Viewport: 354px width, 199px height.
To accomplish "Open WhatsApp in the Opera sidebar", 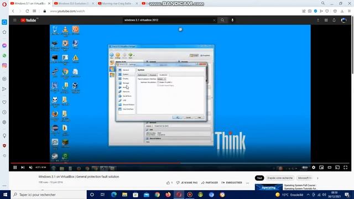I will [x=4, y=55].
